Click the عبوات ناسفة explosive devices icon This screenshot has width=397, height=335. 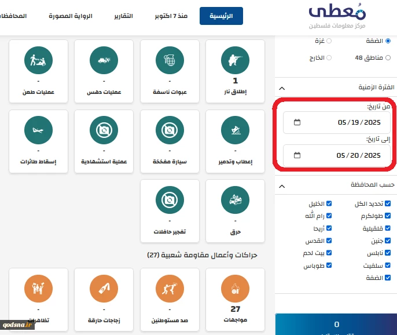click(x=170, y=59)
